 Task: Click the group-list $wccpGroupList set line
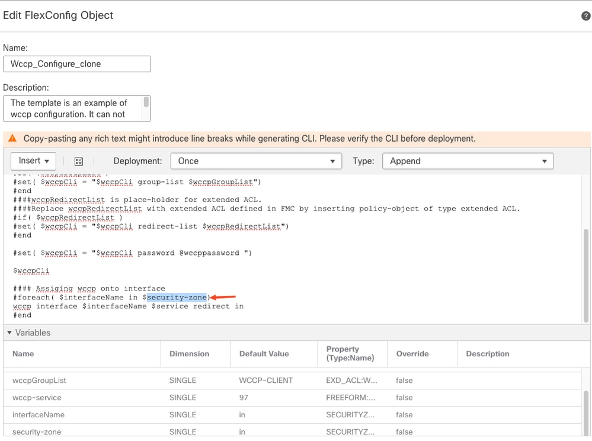click(137, 182)
